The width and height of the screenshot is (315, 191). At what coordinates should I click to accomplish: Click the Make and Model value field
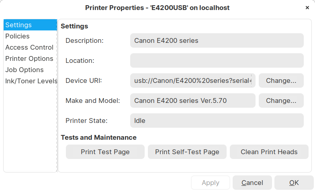192,101
